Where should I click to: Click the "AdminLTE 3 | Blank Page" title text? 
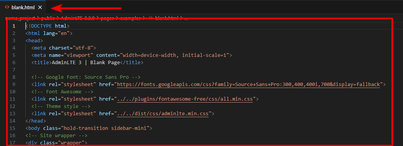86,62
